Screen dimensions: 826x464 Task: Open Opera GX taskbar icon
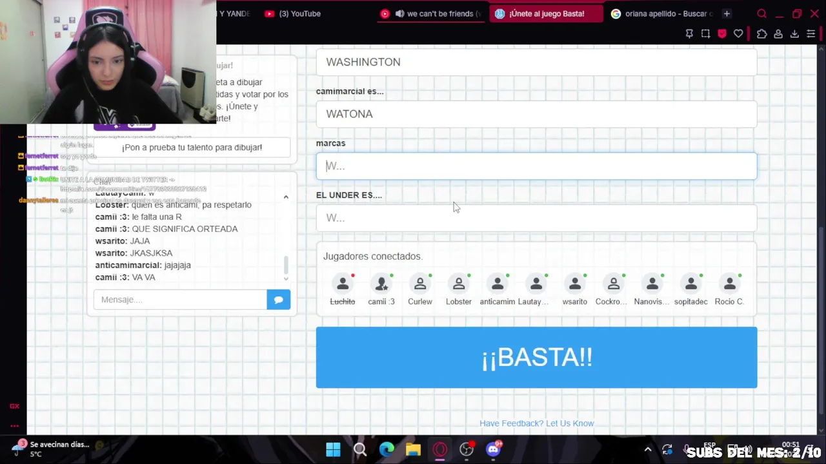pyautogui.click(x=440, y=449)
